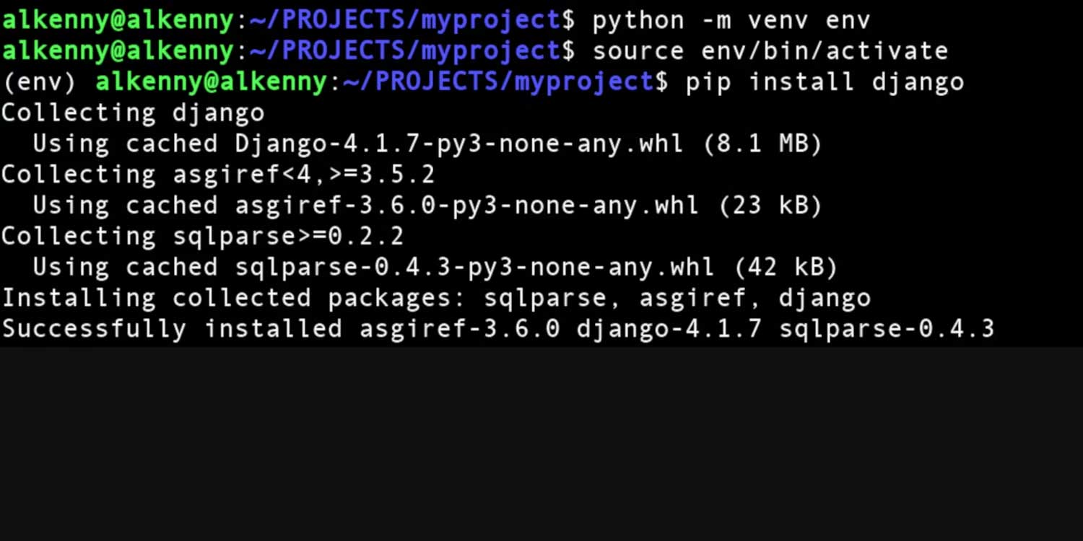Click the sqlparse-0.4.3-py3-none-any.whl filename
Screen dimensions: 1083x541
474,268
